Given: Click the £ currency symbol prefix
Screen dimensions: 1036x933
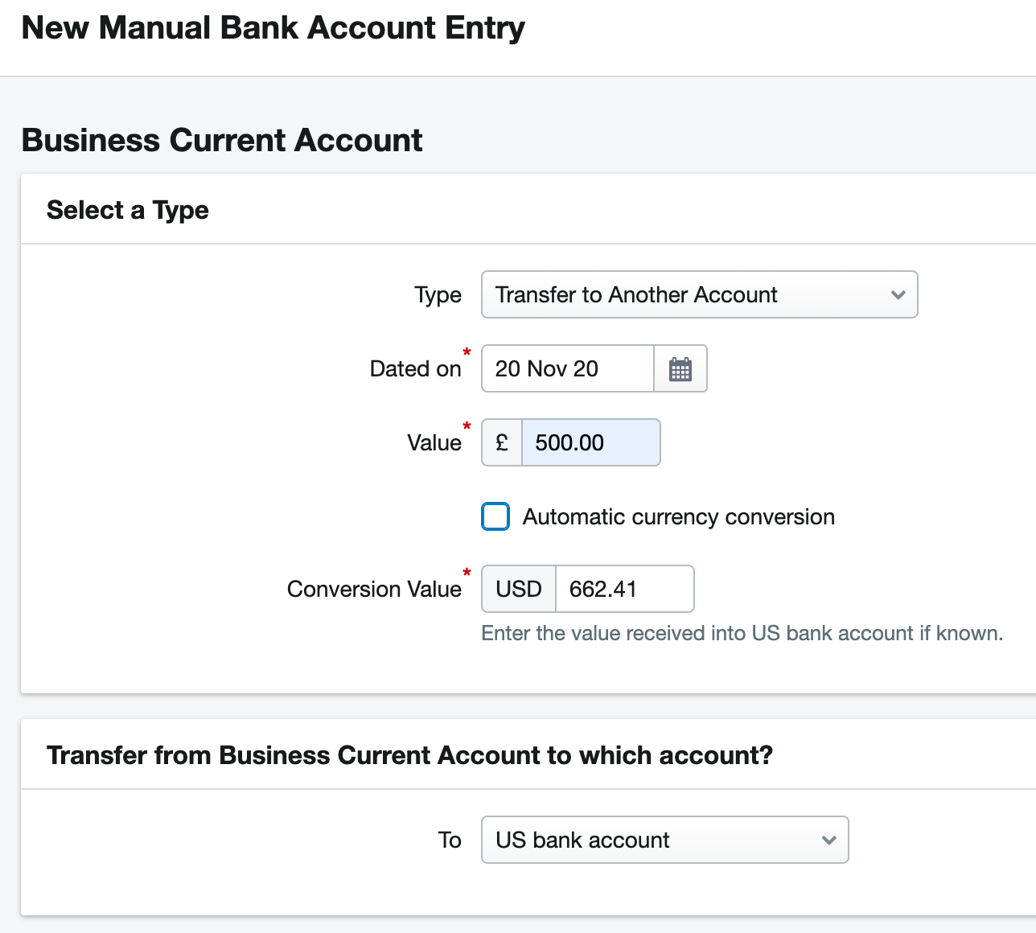Looking at the screenshot, I should click(x=502, y=442).
